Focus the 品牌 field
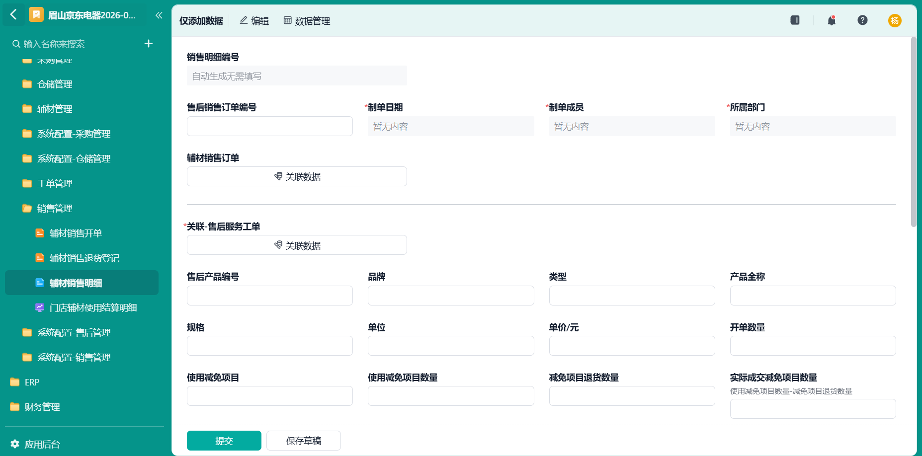This screenshot has height=456, width=922. pos(451,296)
